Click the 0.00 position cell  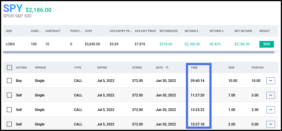(x=255, y=124)
